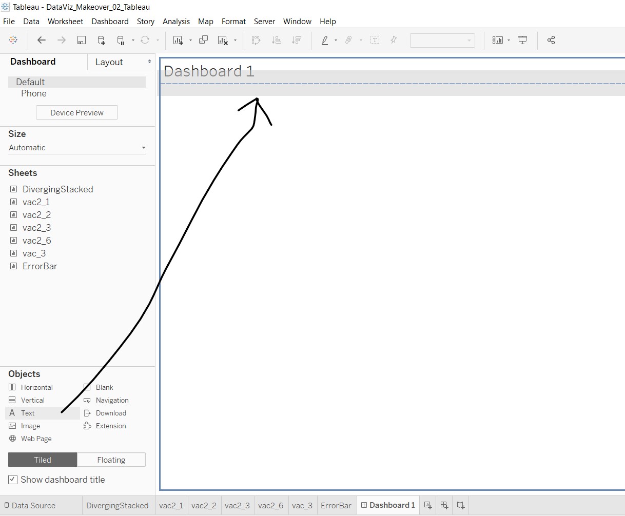This screenshot has height=516, width=625.
Task: Click the Duplicate sheet toolbar icon
Action: coord(203,40)
